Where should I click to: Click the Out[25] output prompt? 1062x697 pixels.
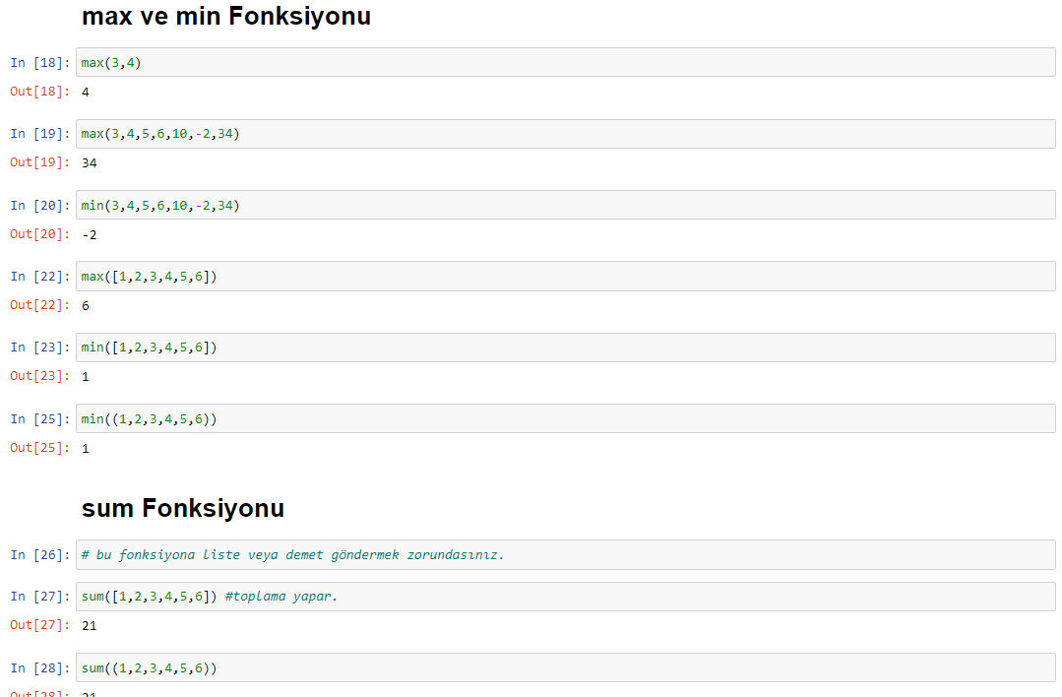tap(40, 448)
